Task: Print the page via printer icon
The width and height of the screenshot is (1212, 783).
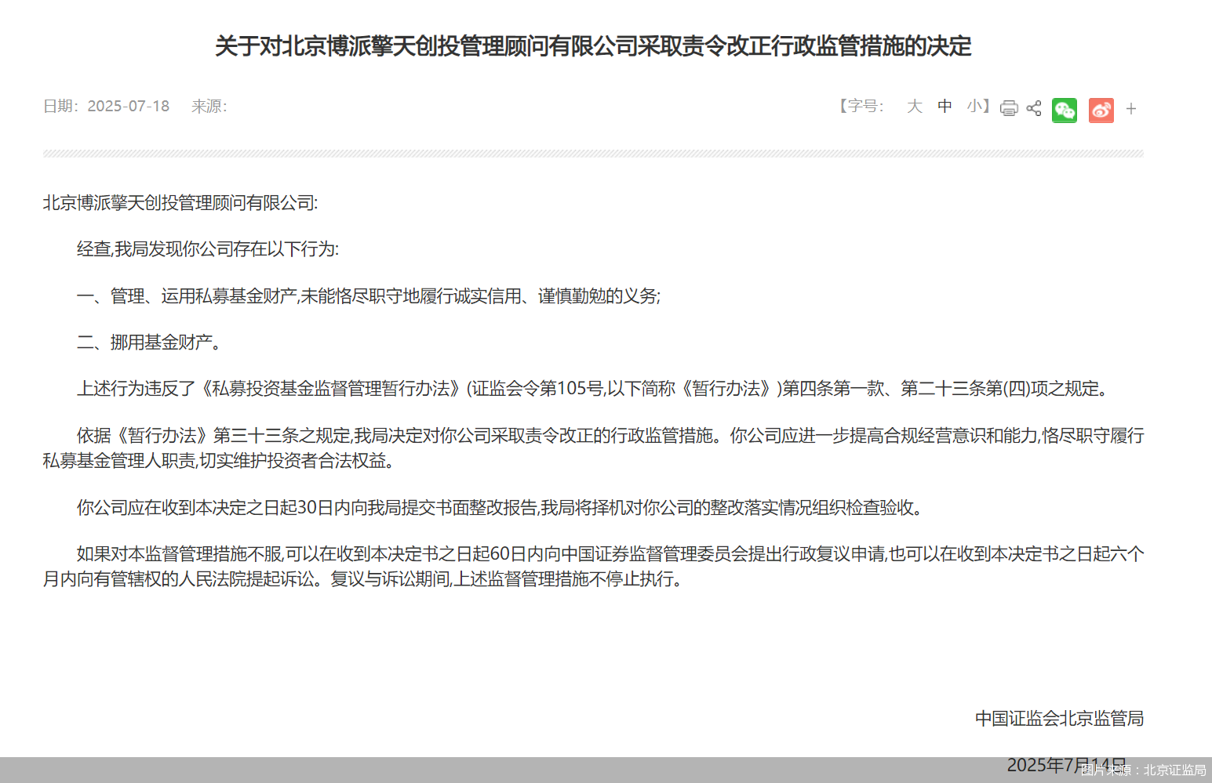Action: [x=1009, y=108]
